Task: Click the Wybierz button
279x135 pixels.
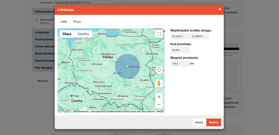Action: (x=214, y=122)
